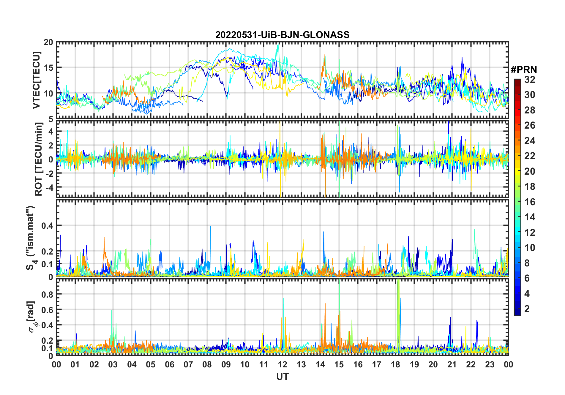This screenshot has height=395, width=565.
Task: Click colorbar tick label 32
Action: (530, 80)
